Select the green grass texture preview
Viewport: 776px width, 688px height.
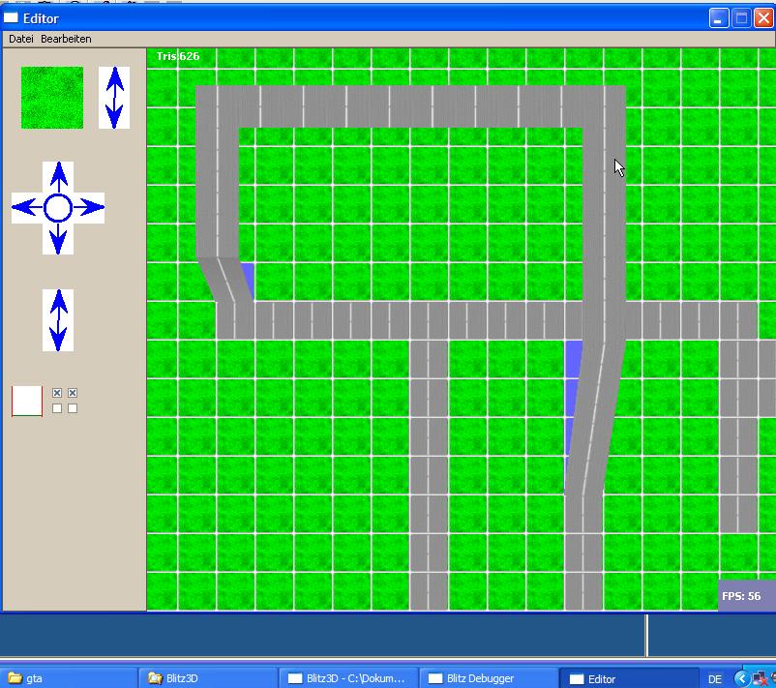[x=52, y=98]
